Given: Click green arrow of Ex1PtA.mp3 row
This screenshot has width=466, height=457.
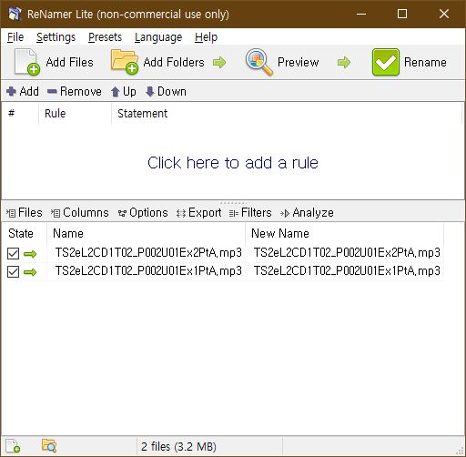Looking at the screenshot, I should [30, 272].
